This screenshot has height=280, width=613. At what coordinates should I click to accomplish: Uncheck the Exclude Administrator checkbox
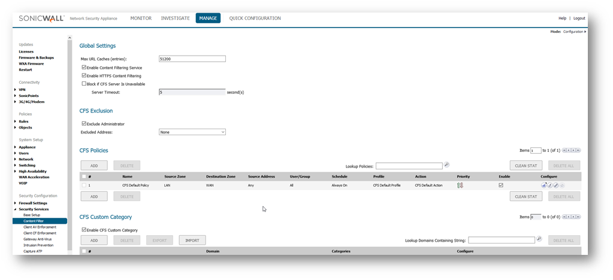pos(84,124)
